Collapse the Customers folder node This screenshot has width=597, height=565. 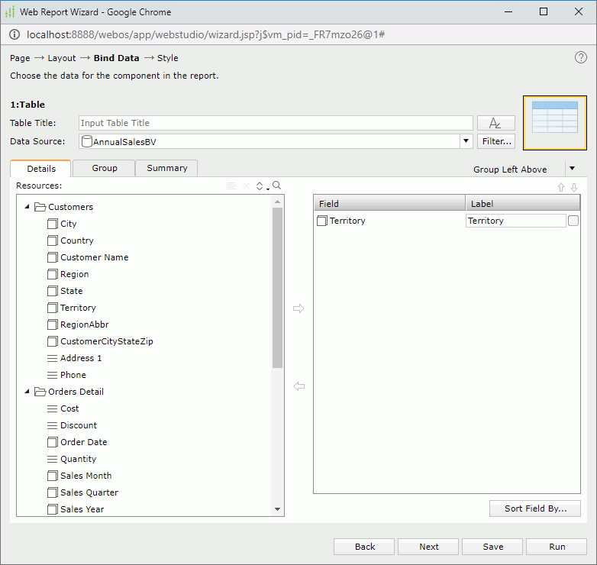point(27,207)
